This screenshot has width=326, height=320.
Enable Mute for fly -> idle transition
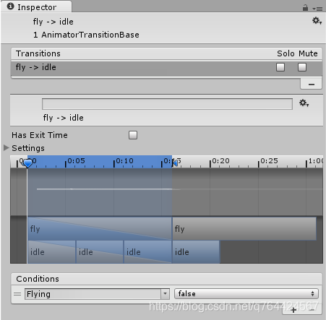pyautogui.click(x=302, y=67)
